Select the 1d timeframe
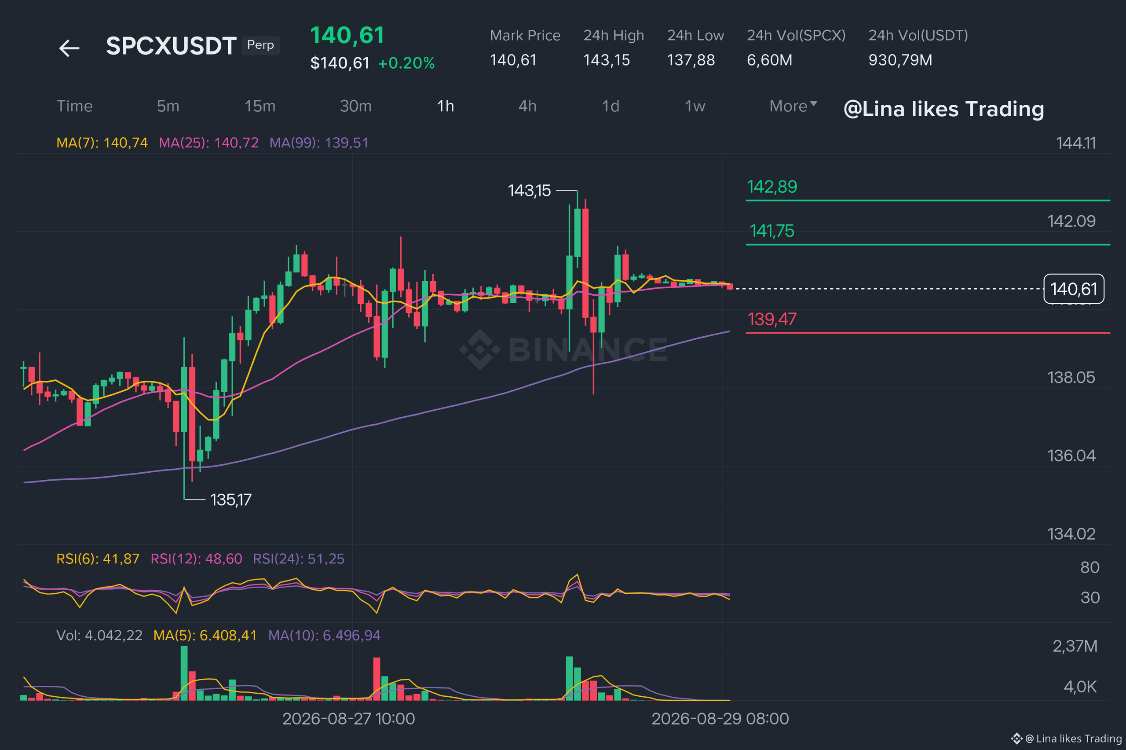Viewport: 1126px width, 750px height. click(x=611, y=106)
